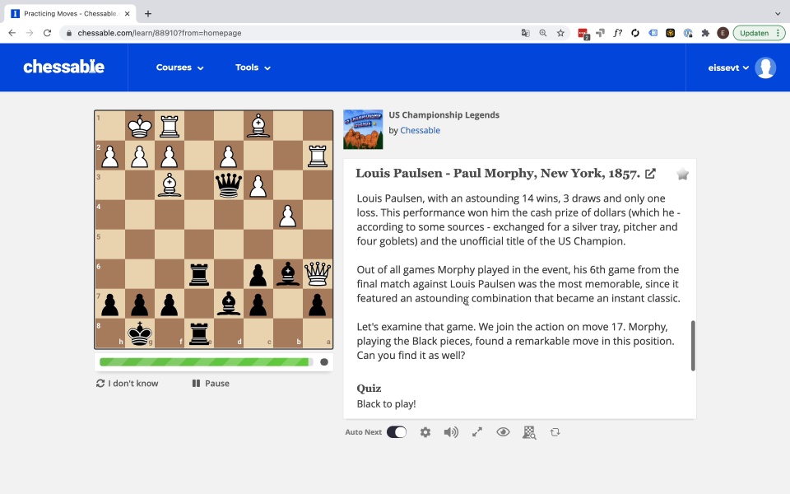790x494 pixels.
Task: Open the browser zoom magnifier icon
Action: [x=542, y=33]
